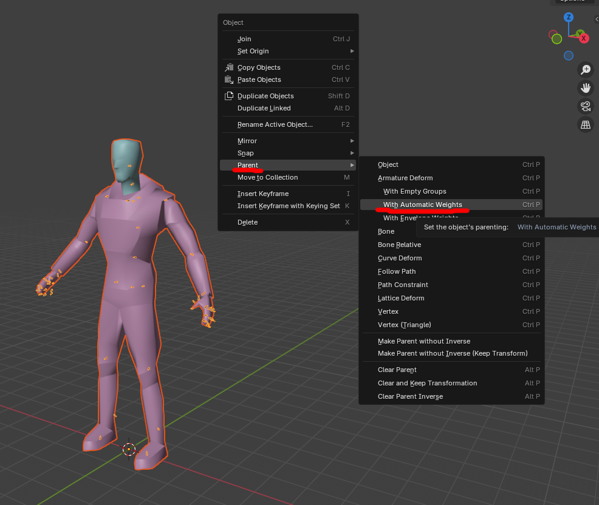The image size is (599, 505).
Task: Expand the Mirror submenu
Action: [x=288, y=141]
